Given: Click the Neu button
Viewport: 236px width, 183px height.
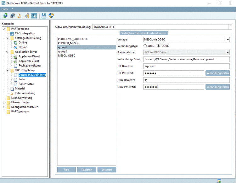Looking at the screenshot, I should (66, 170).
